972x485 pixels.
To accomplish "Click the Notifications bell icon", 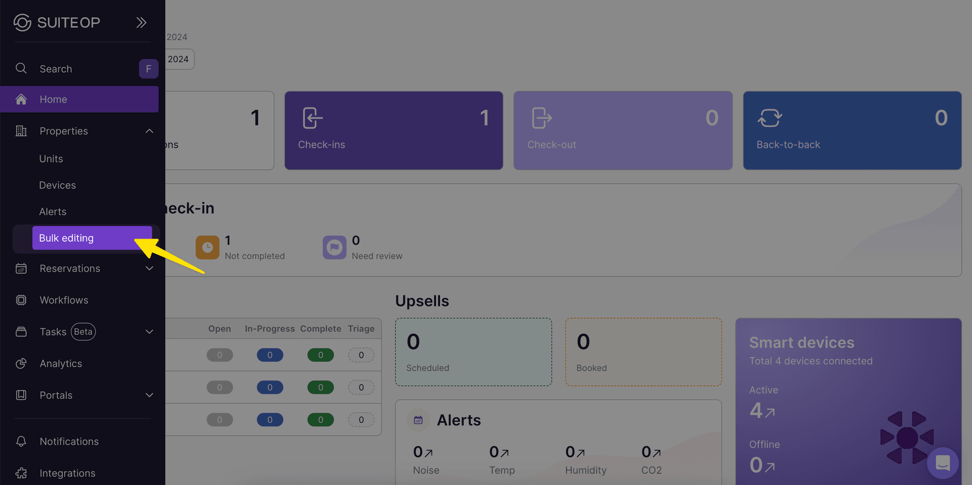I will tap(21, 441).
